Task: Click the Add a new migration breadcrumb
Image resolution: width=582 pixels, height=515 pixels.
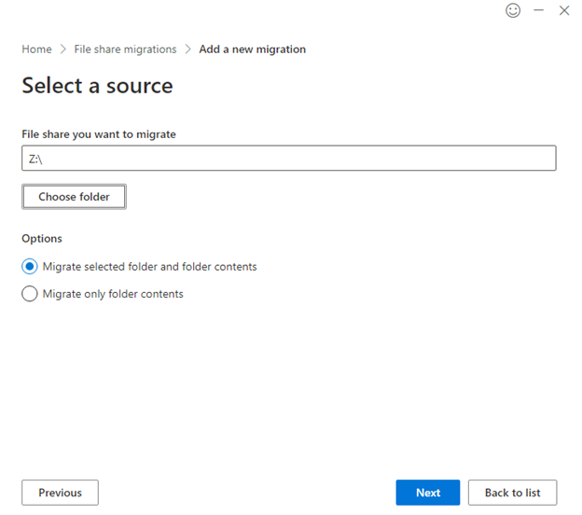Action: click(252, 49)
